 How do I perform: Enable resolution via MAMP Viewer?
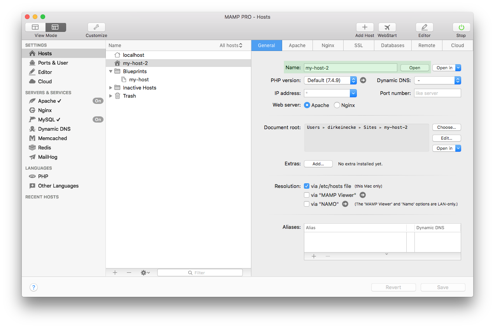tap(307, 195)
